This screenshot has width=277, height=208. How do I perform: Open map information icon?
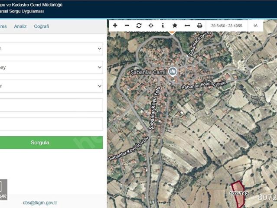pyautogui.click(x=163, y=26)
